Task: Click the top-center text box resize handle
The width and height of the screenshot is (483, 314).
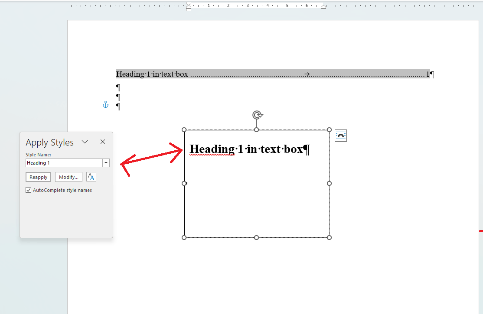Action: click(257, 130)
